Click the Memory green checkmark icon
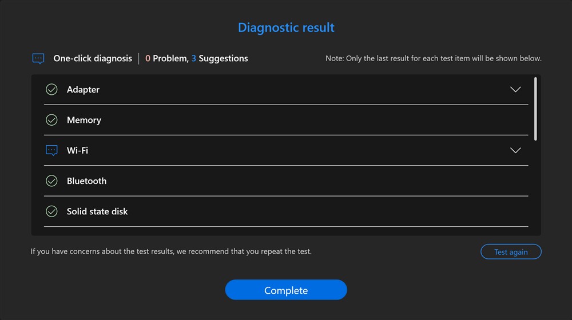The height and width of the screenshot is (320, 572). [x=51, y=120]
